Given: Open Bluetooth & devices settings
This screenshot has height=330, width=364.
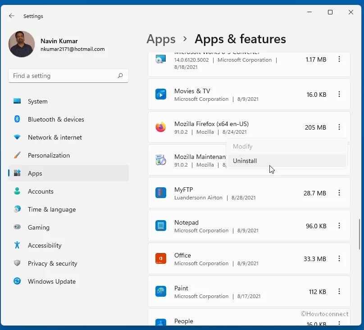Looking at the screenshot, I should (55, 119).
